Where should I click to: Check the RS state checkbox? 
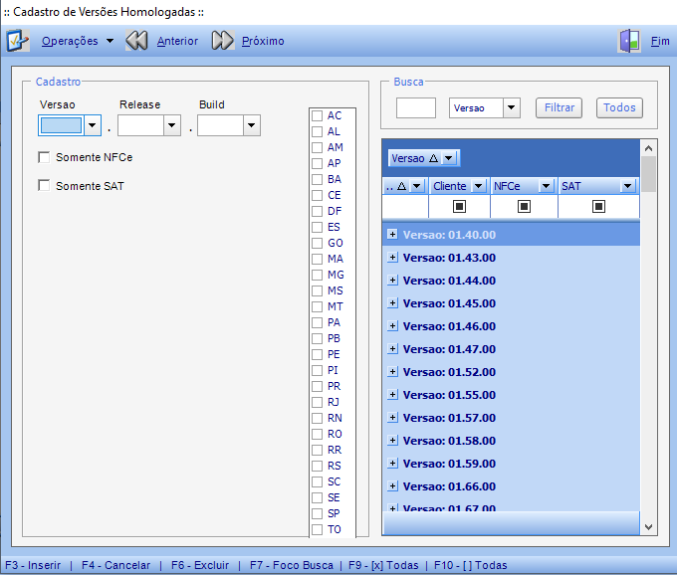317,467
